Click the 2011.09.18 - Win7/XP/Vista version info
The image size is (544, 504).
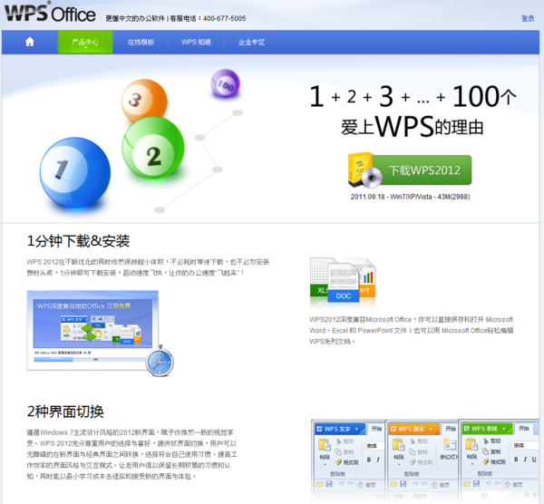tap(410, 197)
